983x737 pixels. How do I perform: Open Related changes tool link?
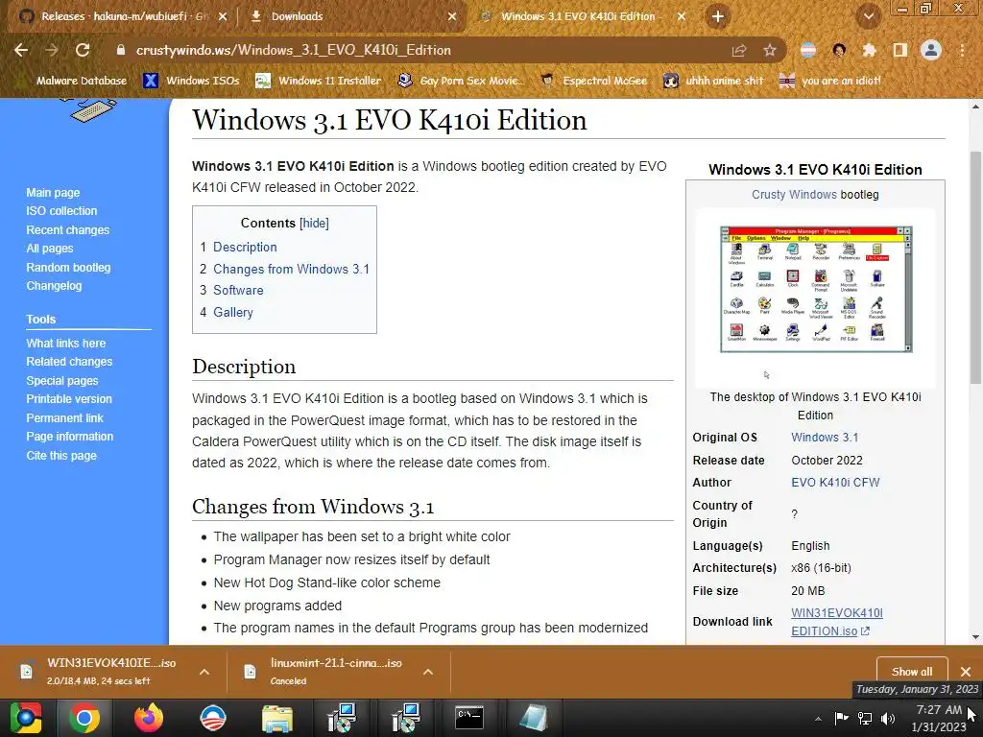tap(69, 362)
